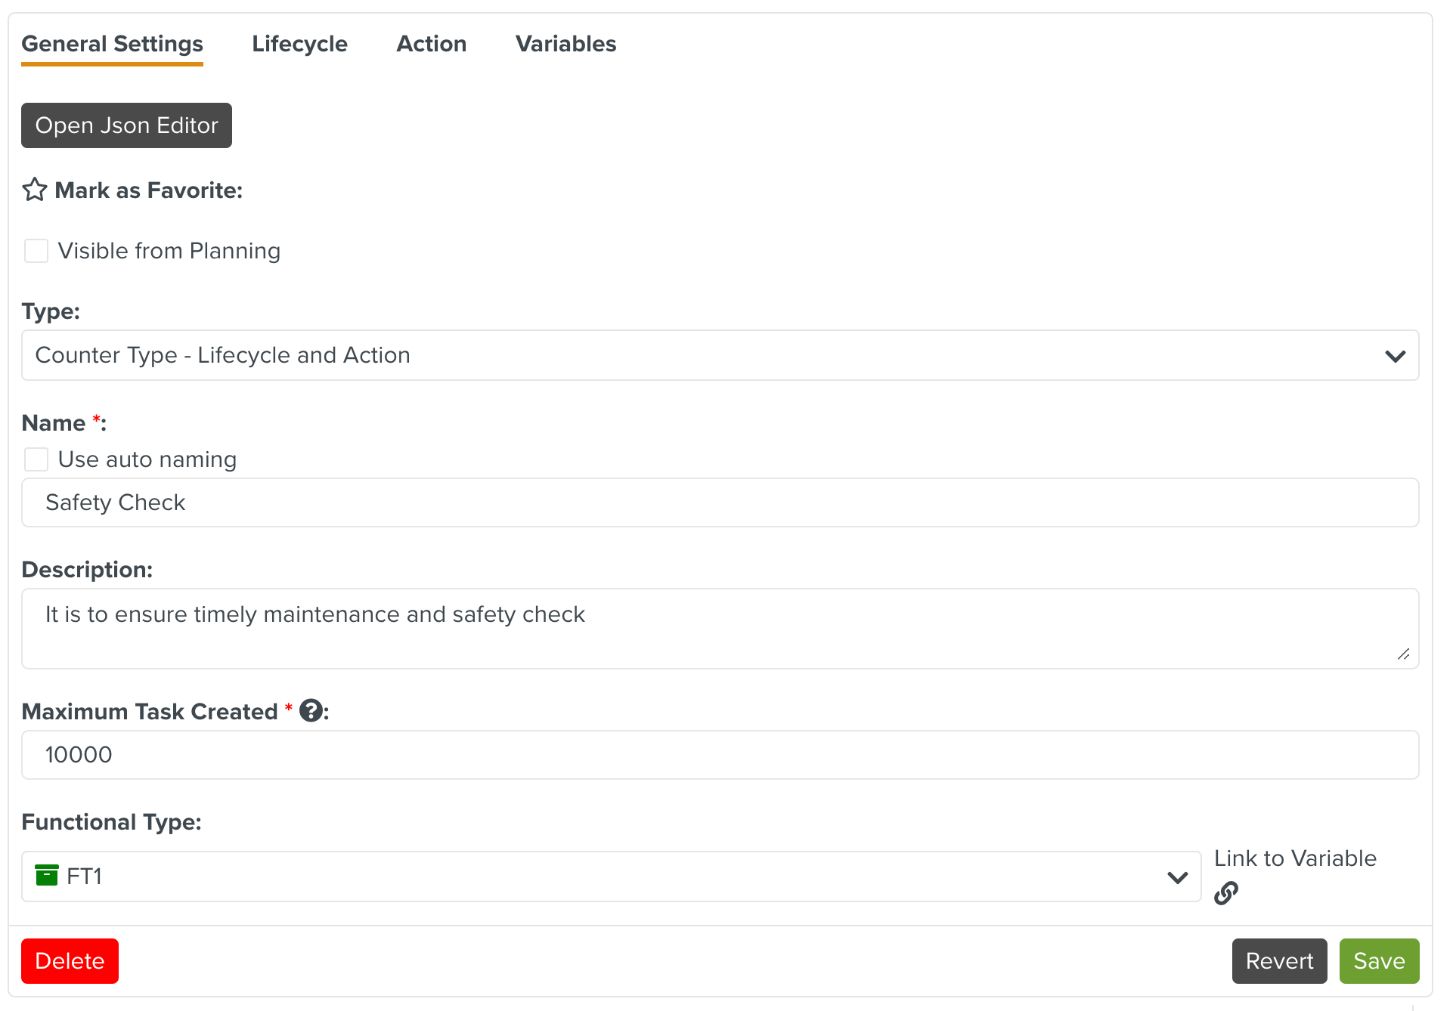Screen dimensions: 1453x1011
Task: Save the settings with the Save button
Action: click(1379, 961)
